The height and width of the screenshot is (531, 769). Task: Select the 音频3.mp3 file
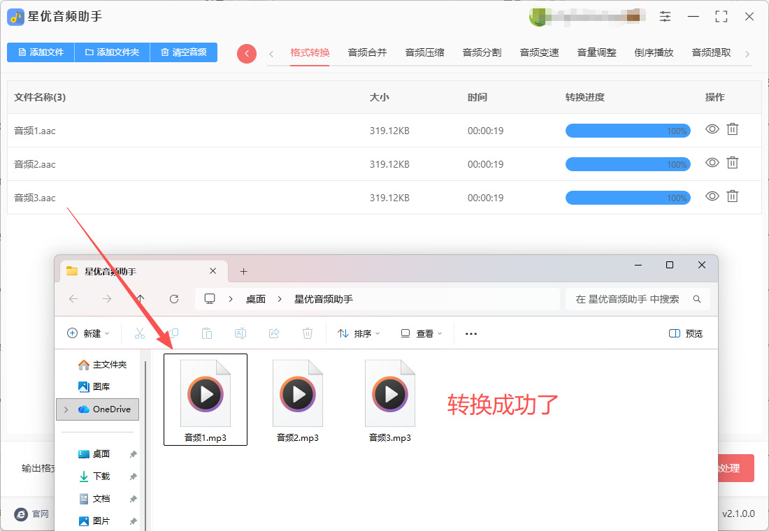click(390, 400)
